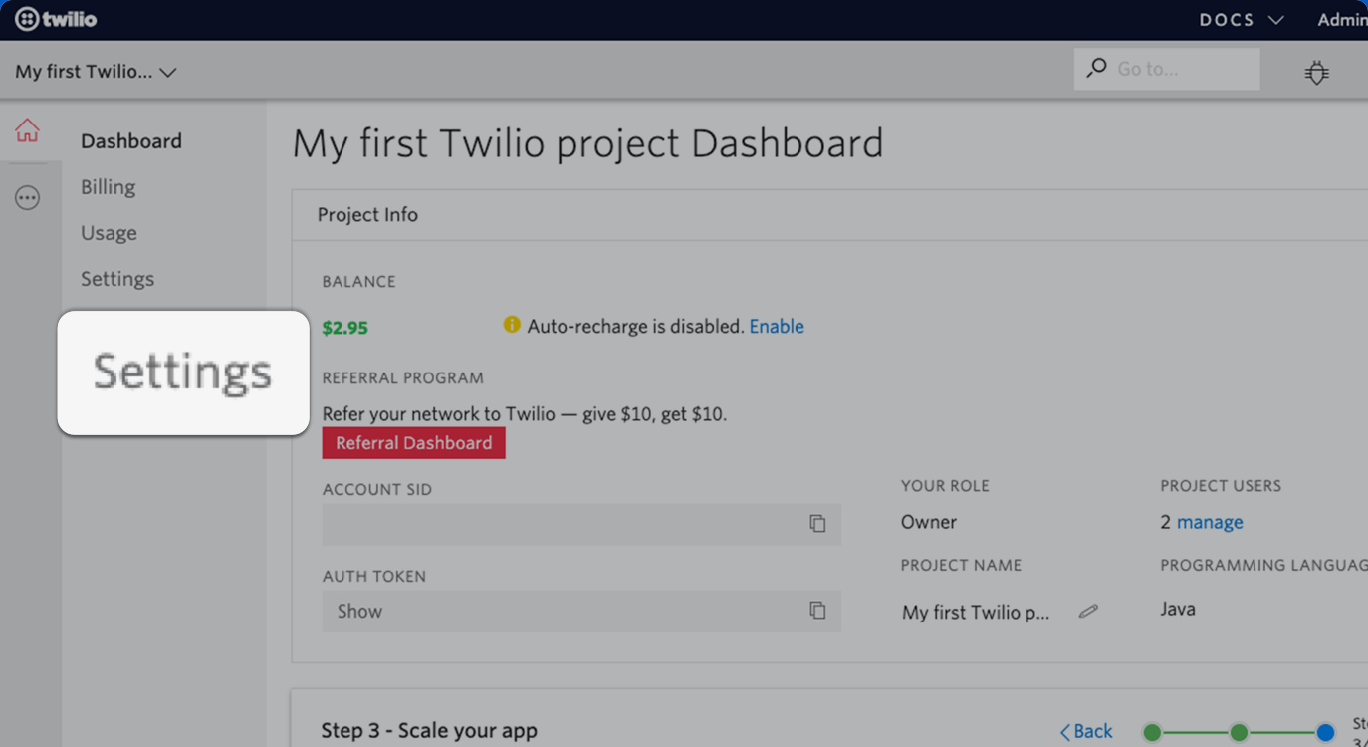The image size is (1368, 747).
Task: Select the blue current step dot
Action: pyautogui.click(x=1325, y=733)
